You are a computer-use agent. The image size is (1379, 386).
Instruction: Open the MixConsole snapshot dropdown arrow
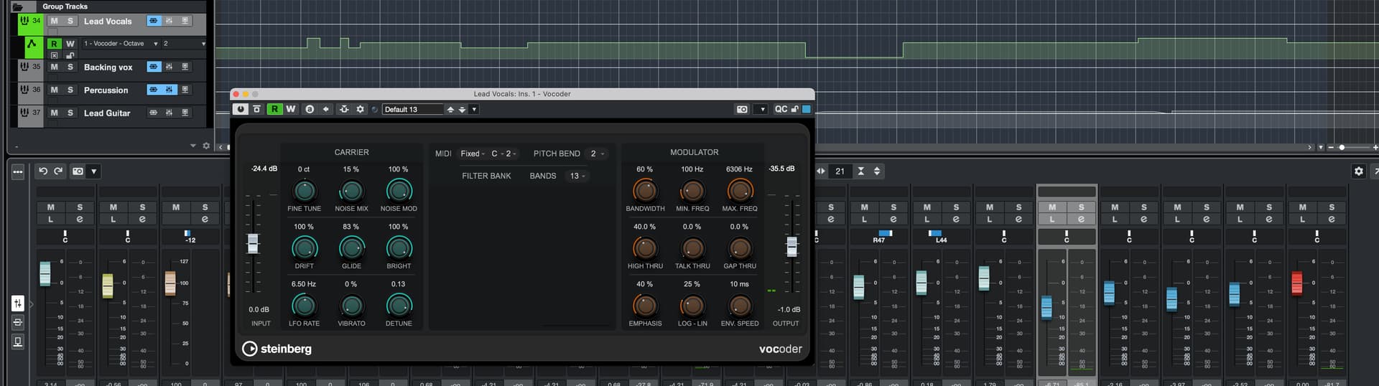(94, 171)
